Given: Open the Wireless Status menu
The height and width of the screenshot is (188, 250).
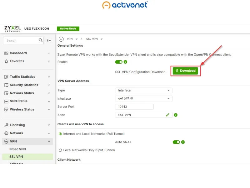Looking at the screenshot, I should pyautogui.click(x=27, y=109).
